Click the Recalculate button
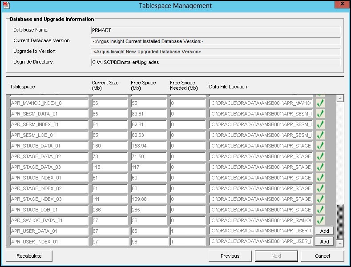 pos(29,256)
